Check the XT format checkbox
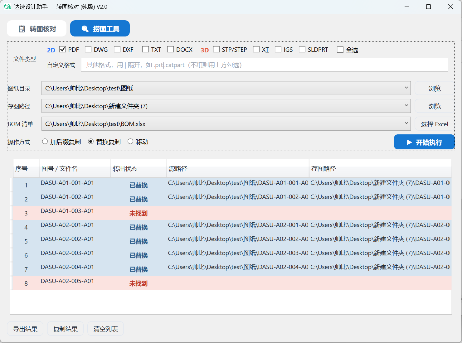 click(256, 49)
